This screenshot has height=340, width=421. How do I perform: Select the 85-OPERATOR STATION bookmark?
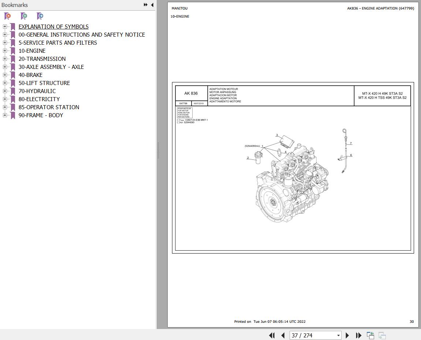(x=49, y=107)
